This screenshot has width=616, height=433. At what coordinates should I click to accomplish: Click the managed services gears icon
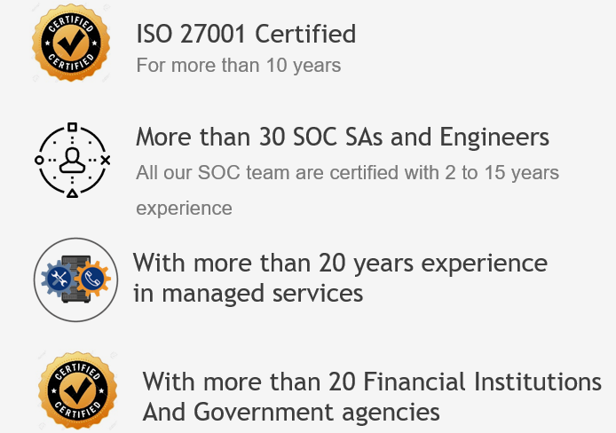coord(75,279)
